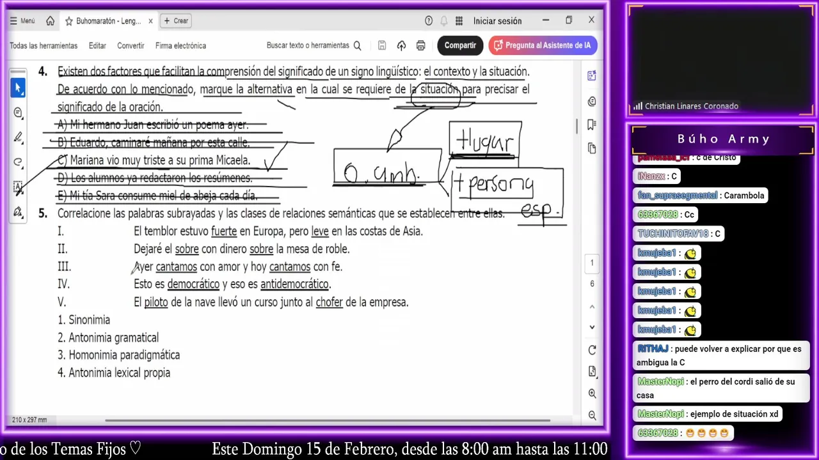
Task: Click '4. Antonimia lexical propia'
Action: tap(114, 373)
